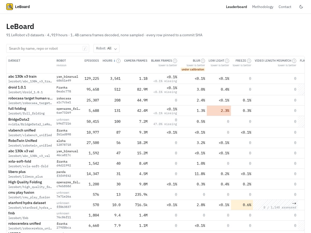Open High Quality Folding dataset
The width and height of the screenshot is (311, 233).
25,182
